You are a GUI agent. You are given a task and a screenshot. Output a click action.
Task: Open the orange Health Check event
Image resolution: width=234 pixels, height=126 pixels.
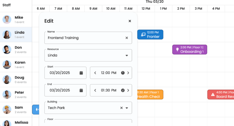[x=150, y=95]
